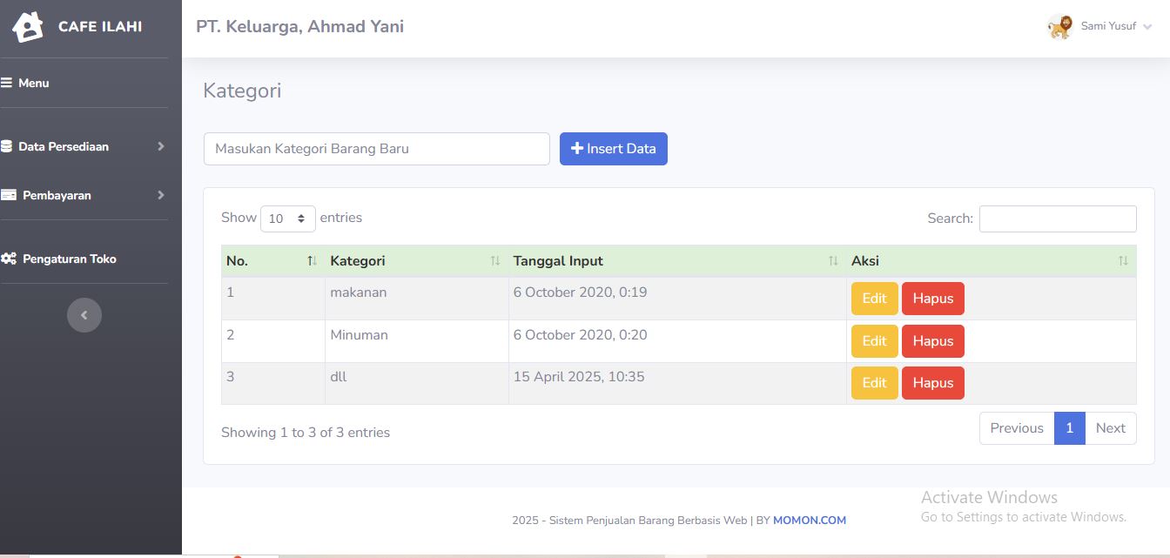Expand the Pembayaran submenu chevron
This screenshot has width=1170, height=558.
coord(161,195)
